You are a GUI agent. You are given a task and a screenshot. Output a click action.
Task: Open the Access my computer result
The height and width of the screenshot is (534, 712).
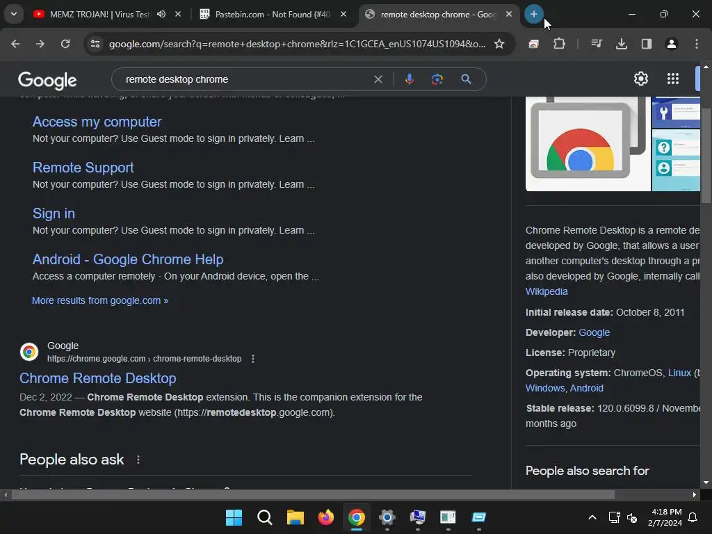pos(97,122)
